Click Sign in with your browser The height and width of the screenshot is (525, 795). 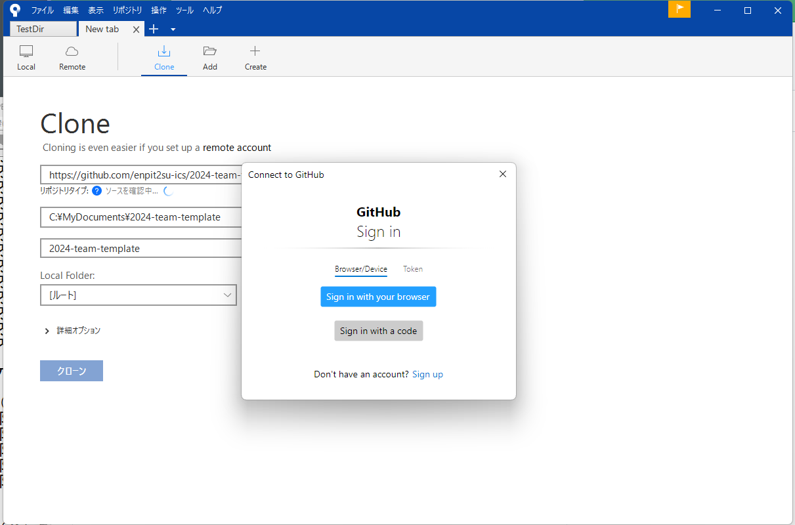(378, 297)
